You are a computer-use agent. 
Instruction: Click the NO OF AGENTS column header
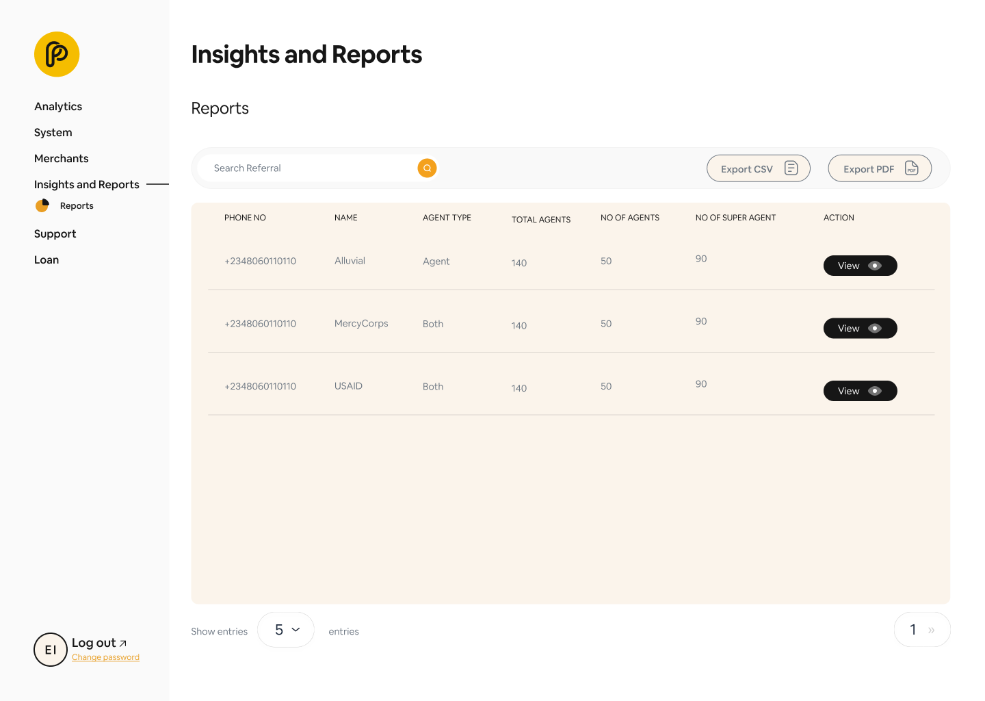tap(630, 218)
